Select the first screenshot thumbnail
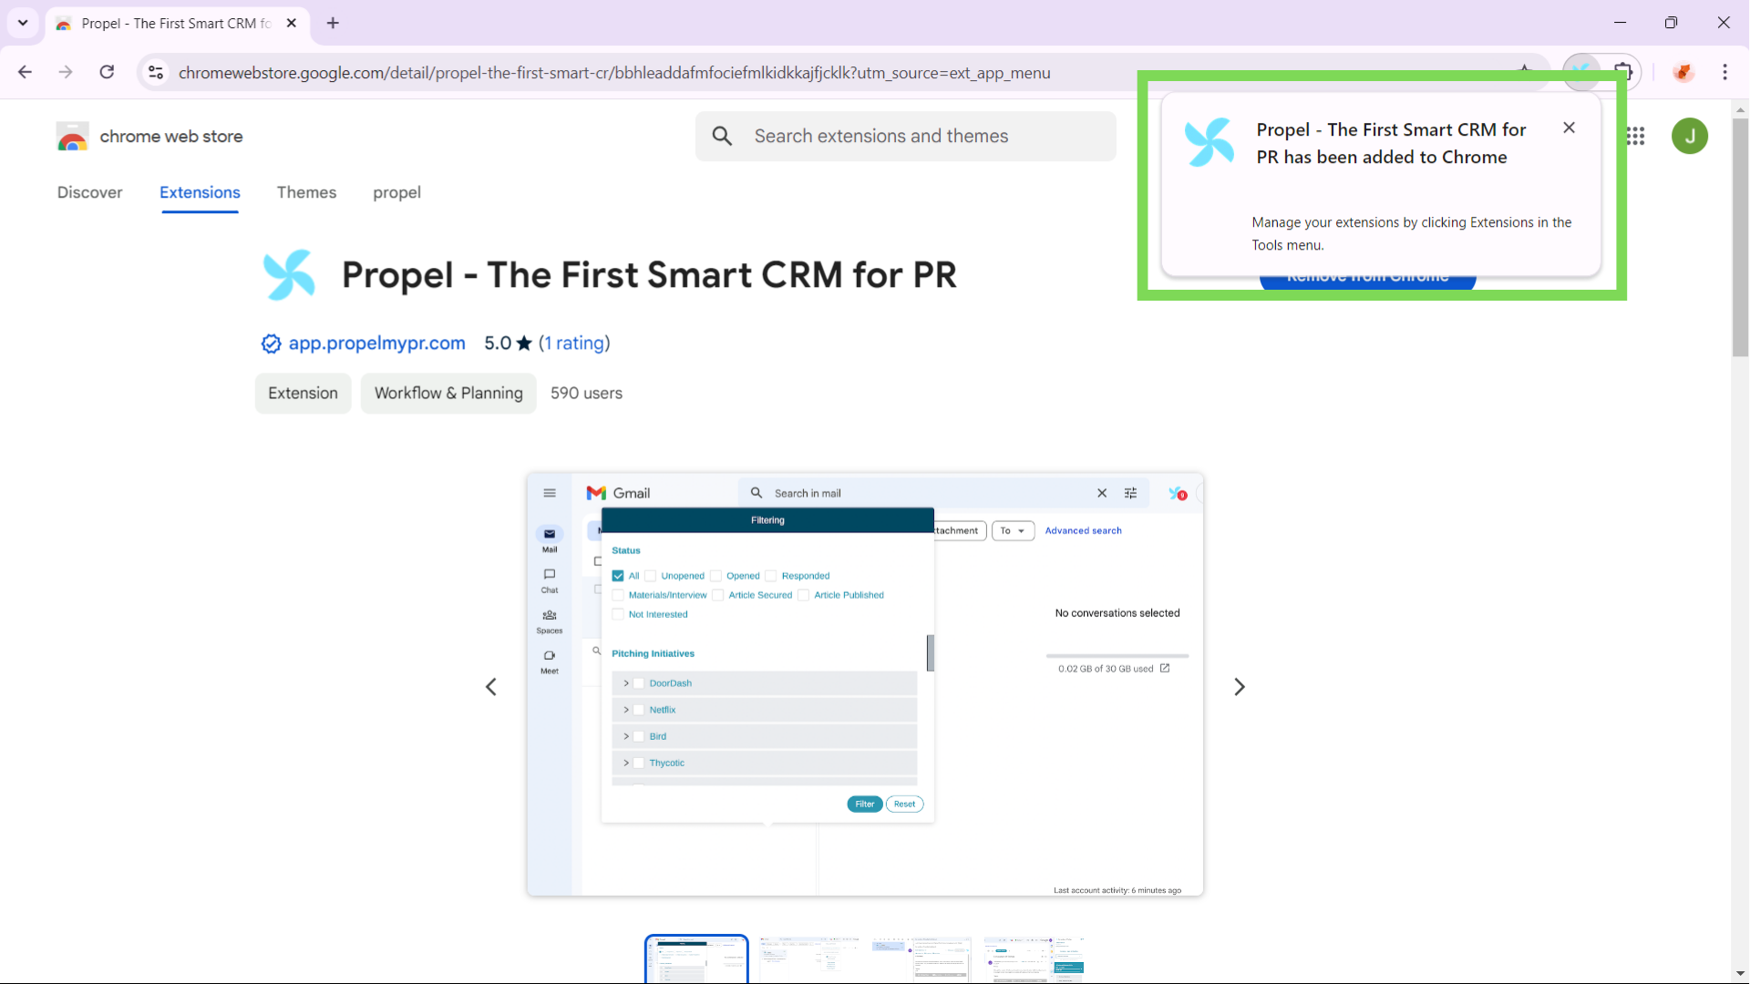Screen dimensions: 1750x984 (696, 958)
